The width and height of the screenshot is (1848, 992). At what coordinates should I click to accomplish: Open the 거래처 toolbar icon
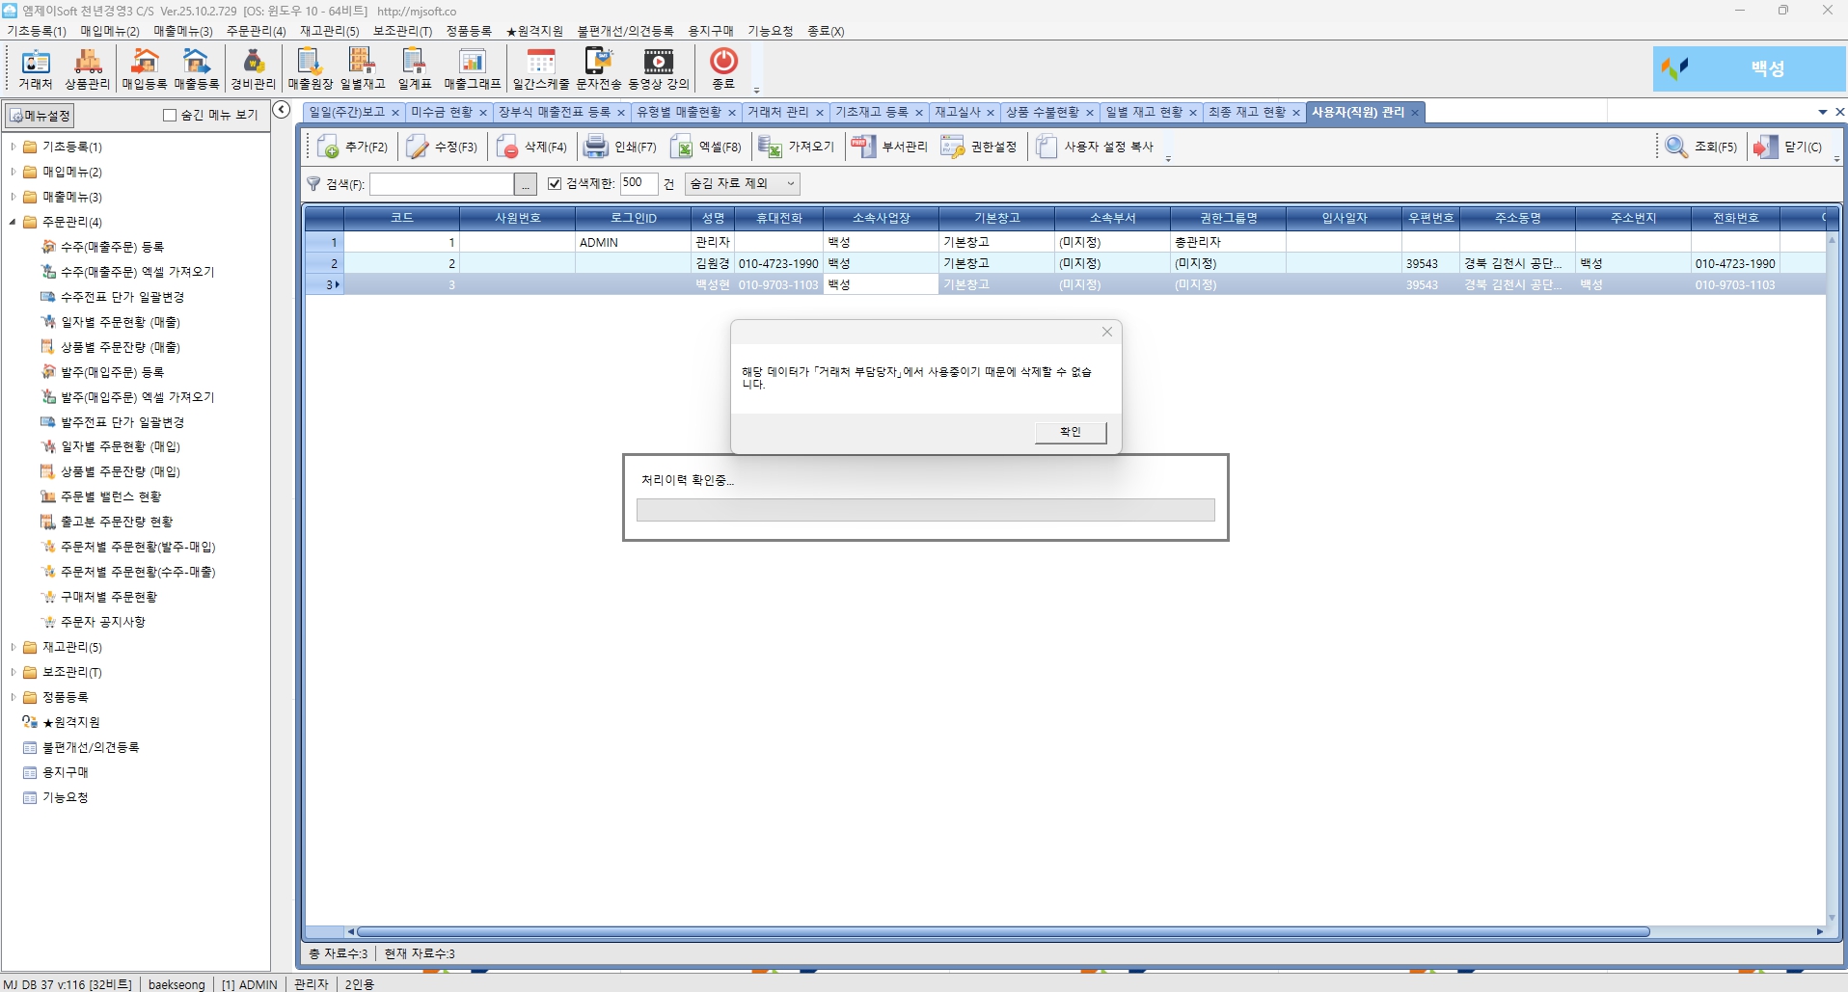35,68
